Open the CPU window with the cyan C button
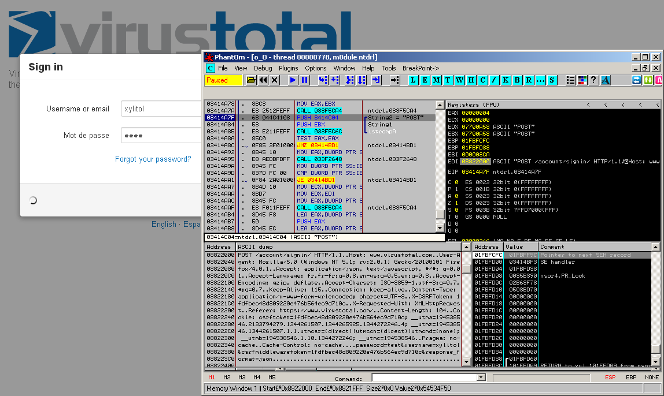 [482, 80]
